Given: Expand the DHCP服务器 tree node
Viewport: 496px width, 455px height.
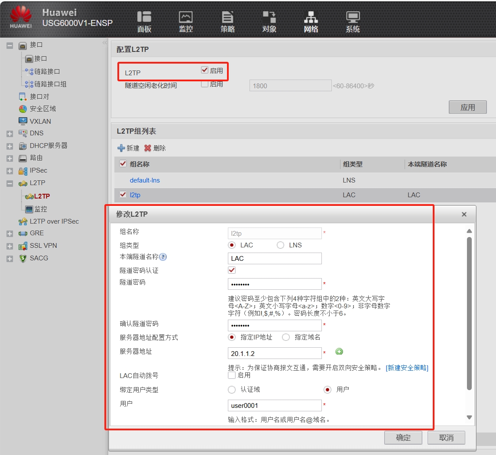Looking at the screenshot, I should [x=10, y=147].
